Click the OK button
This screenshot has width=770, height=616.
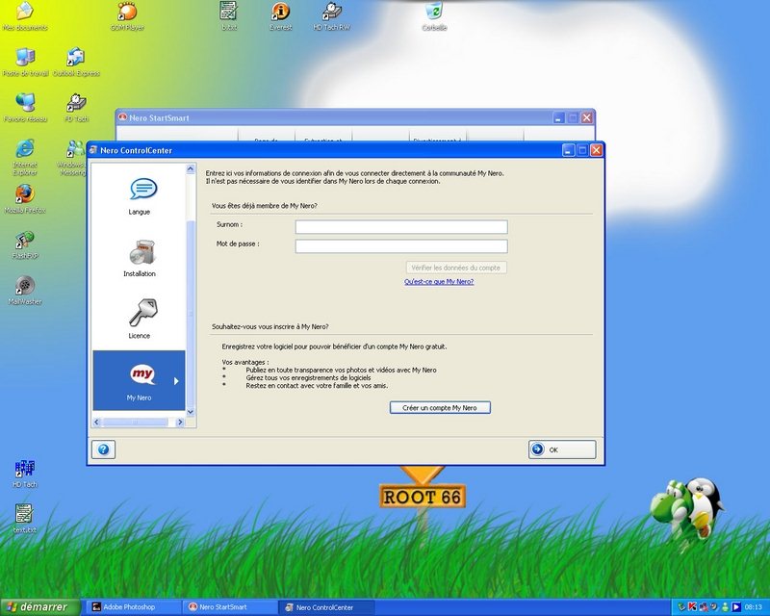[562, 449]
